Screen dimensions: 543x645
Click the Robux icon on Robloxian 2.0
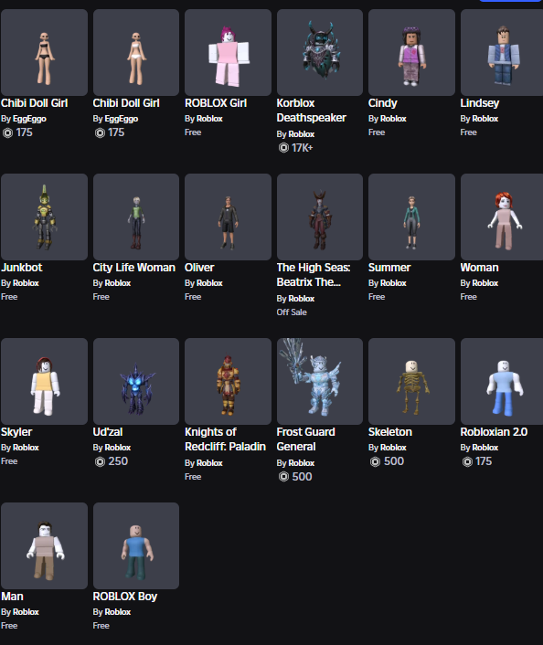pos(467,461)
